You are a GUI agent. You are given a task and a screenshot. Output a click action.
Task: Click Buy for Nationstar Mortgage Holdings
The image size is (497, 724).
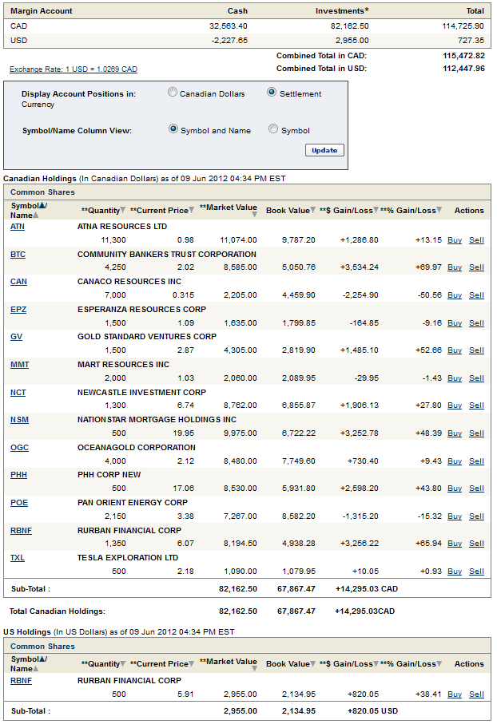click(454, 433)
